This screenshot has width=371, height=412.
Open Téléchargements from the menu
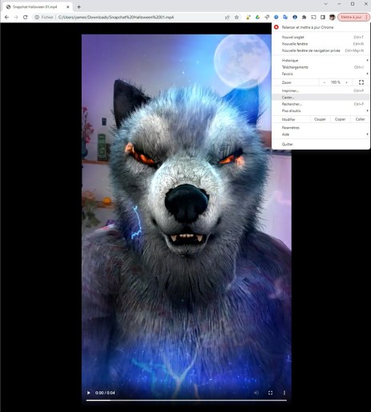[321, 67]
